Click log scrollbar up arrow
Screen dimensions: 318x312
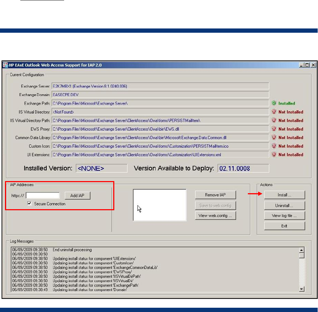[302, 250]
